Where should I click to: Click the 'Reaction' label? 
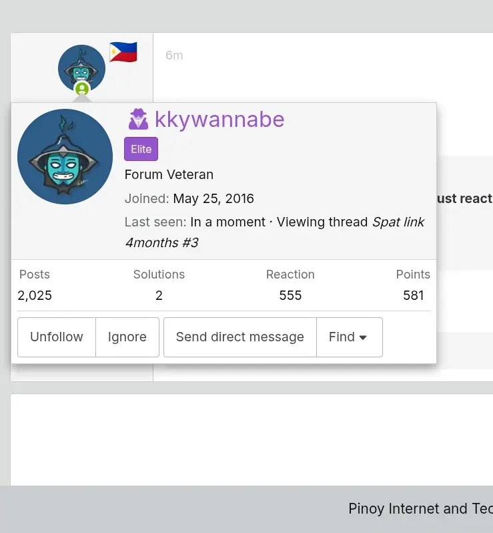290,275
